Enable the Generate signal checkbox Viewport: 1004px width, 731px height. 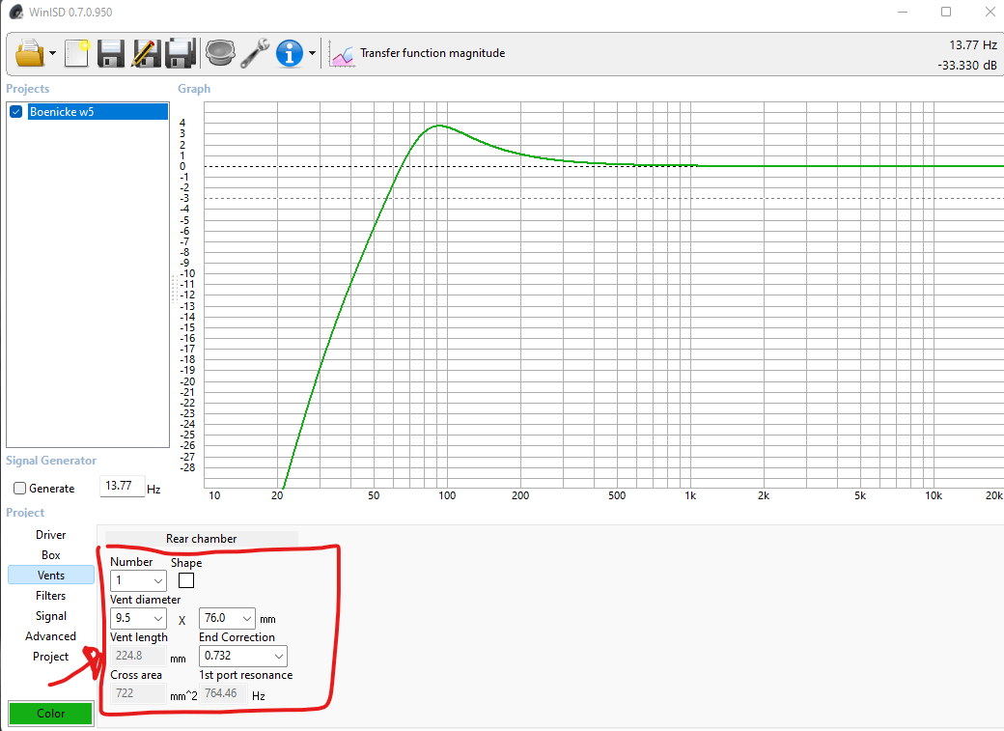tap(20, 489)
